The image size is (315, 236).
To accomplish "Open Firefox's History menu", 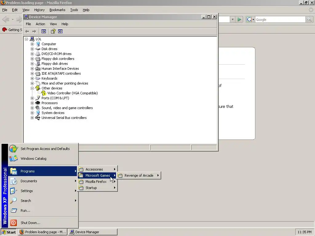I will (39, 10).
